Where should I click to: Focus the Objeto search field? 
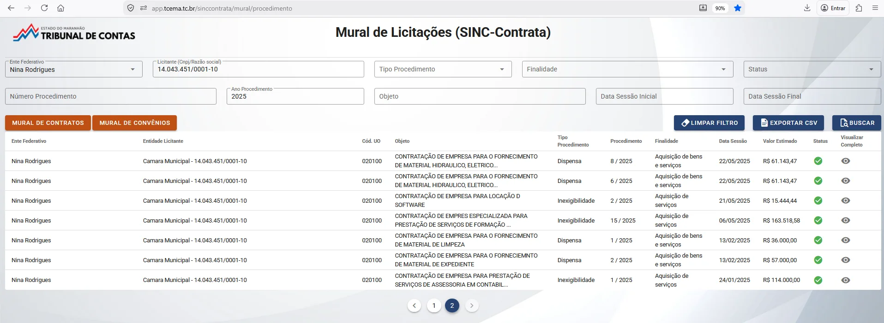[480, 96]
